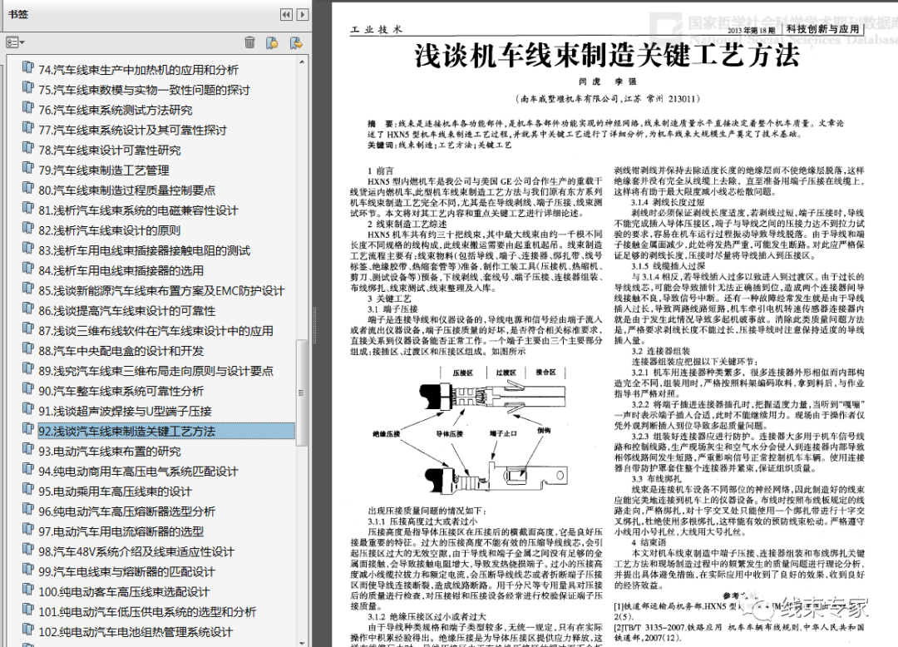Click the bookmark icon beside entry 101
The height and width of the screenshot is (647, 898).
[x=27, y=611]
